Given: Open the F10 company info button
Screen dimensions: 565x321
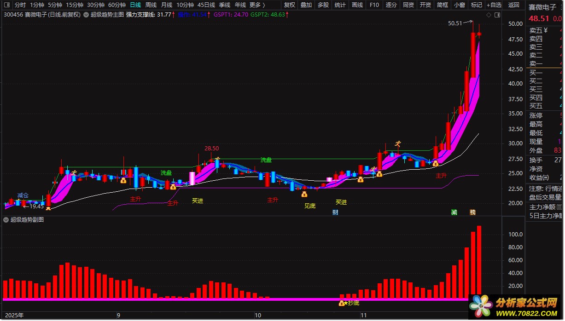Looking at the screenshot, I should pyautogui.click(x=374, y=5).
